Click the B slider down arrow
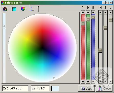 click(x=93, y=82)
